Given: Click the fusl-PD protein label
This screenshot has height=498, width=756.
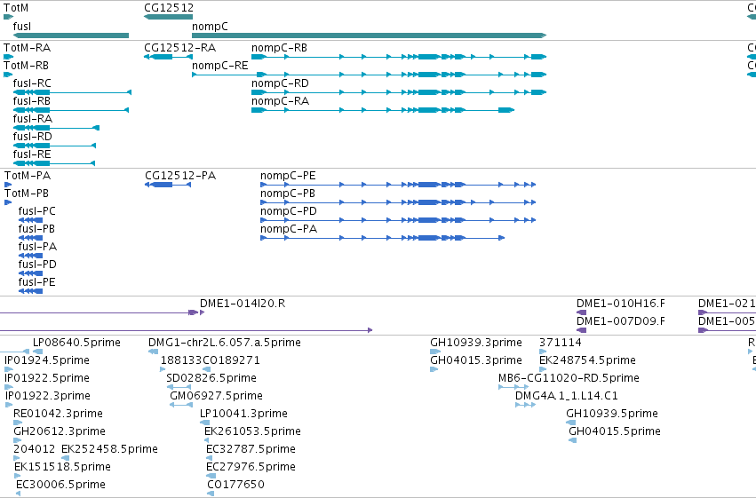Looking at the screenshot, I should (x=37, y=265).
